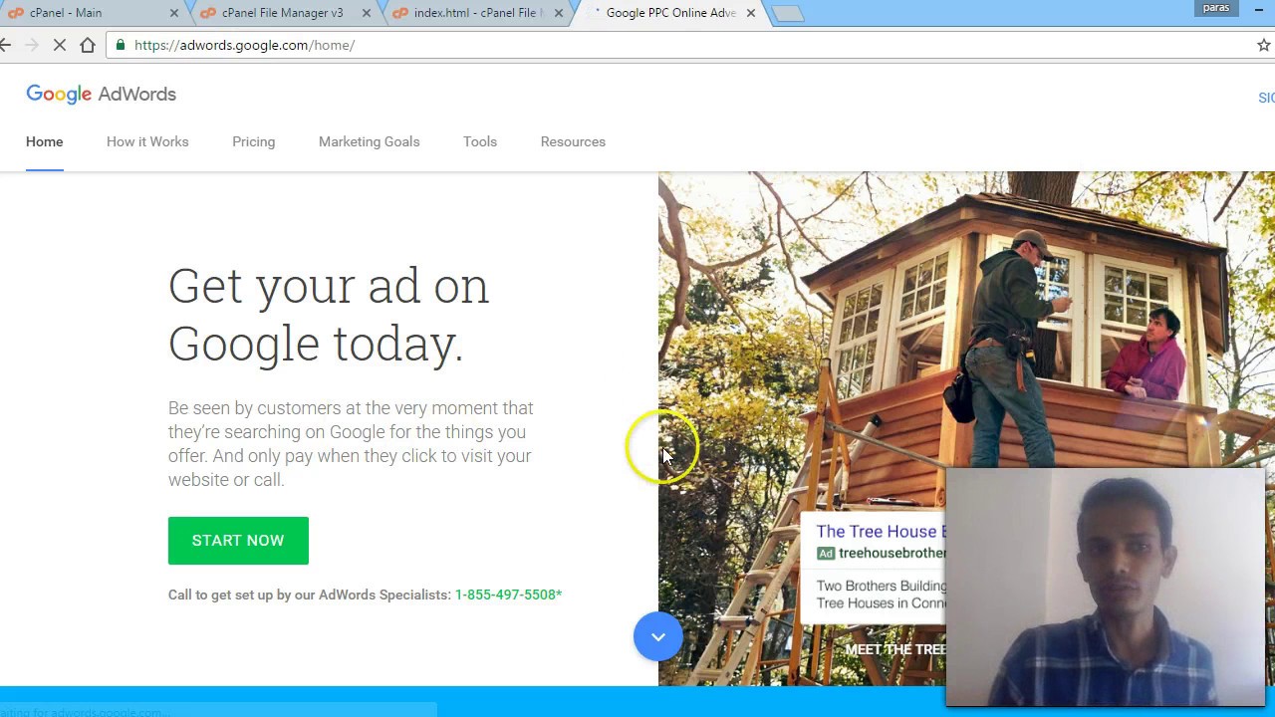Viewport: 1275px width, 717px height.
Task: Click the green START NOW button
Action: pos(238,541)
